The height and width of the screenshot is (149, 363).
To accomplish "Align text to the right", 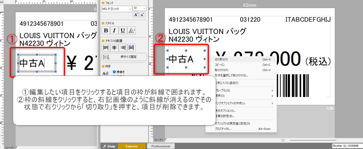I will click(123, 48).
